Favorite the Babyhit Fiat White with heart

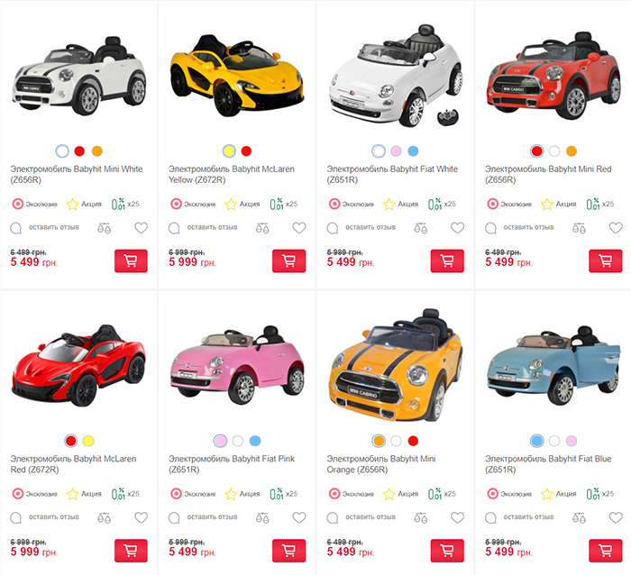457,228
